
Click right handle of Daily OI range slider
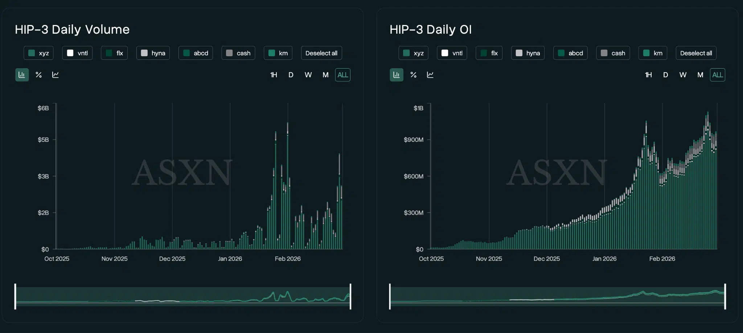pos(725,296)
